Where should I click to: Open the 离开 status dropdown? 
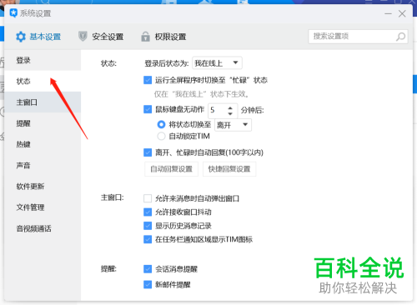(233, 125)
